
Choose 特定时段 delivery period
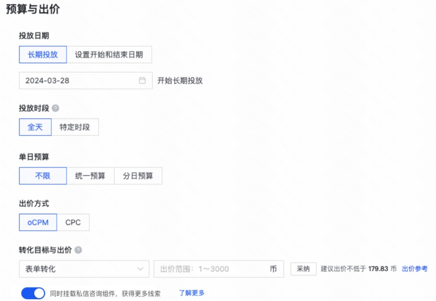coord(75,127)
